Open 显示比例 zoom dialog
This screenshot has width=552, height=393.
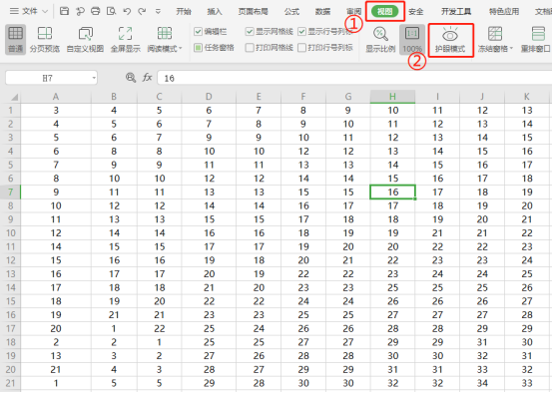coord(380,40)
